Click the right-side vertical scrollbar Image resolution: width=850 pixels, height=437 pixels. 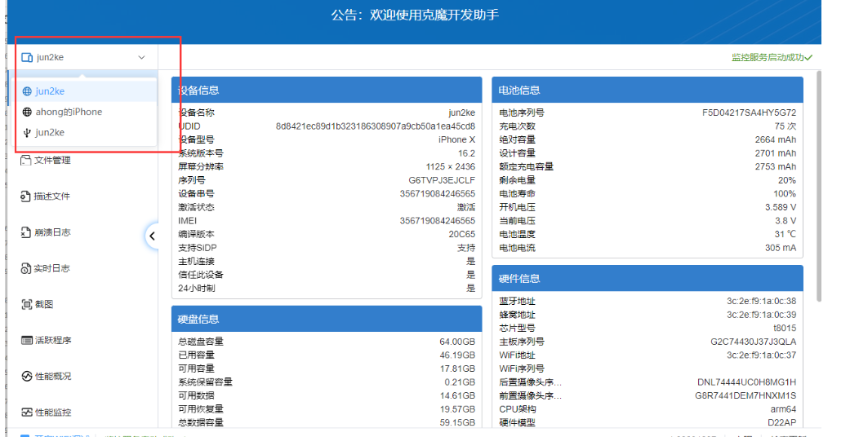[x=818, y=185]
